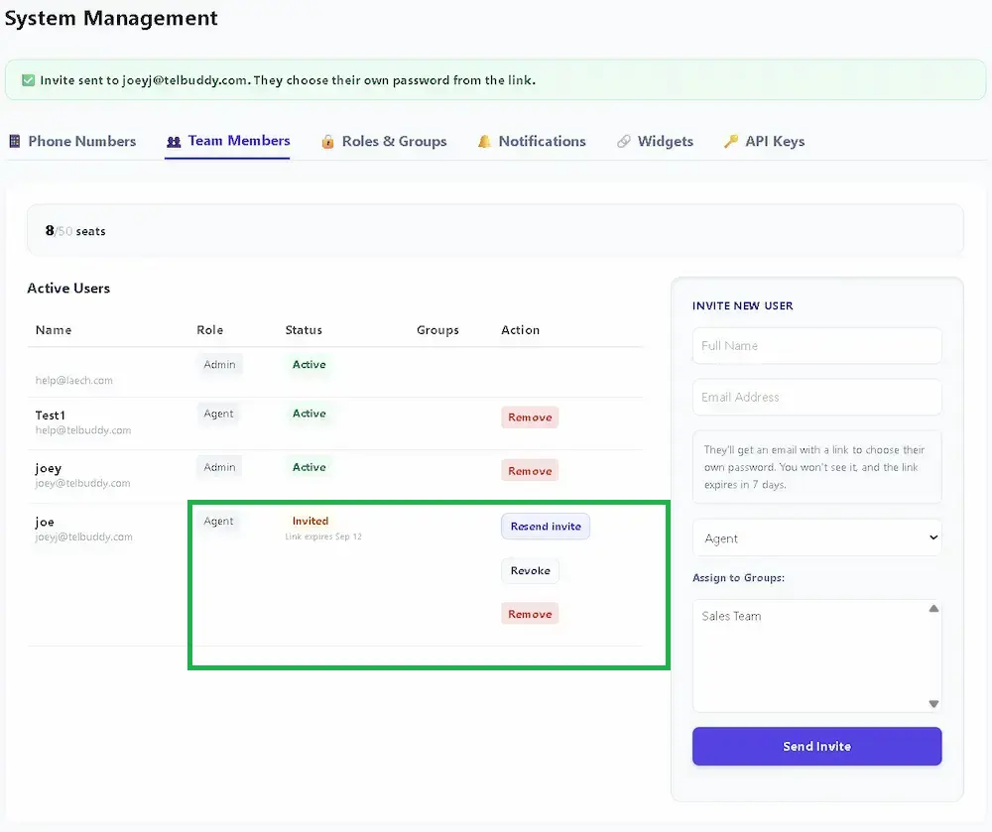
Task: Resend invite to joe
Action: coord(546,526)
